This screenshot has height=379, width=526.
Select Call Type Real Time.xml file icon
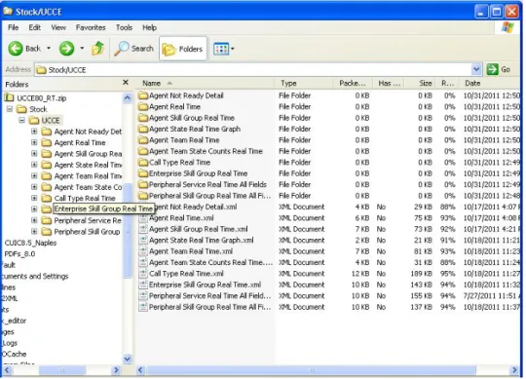point(143,274)
